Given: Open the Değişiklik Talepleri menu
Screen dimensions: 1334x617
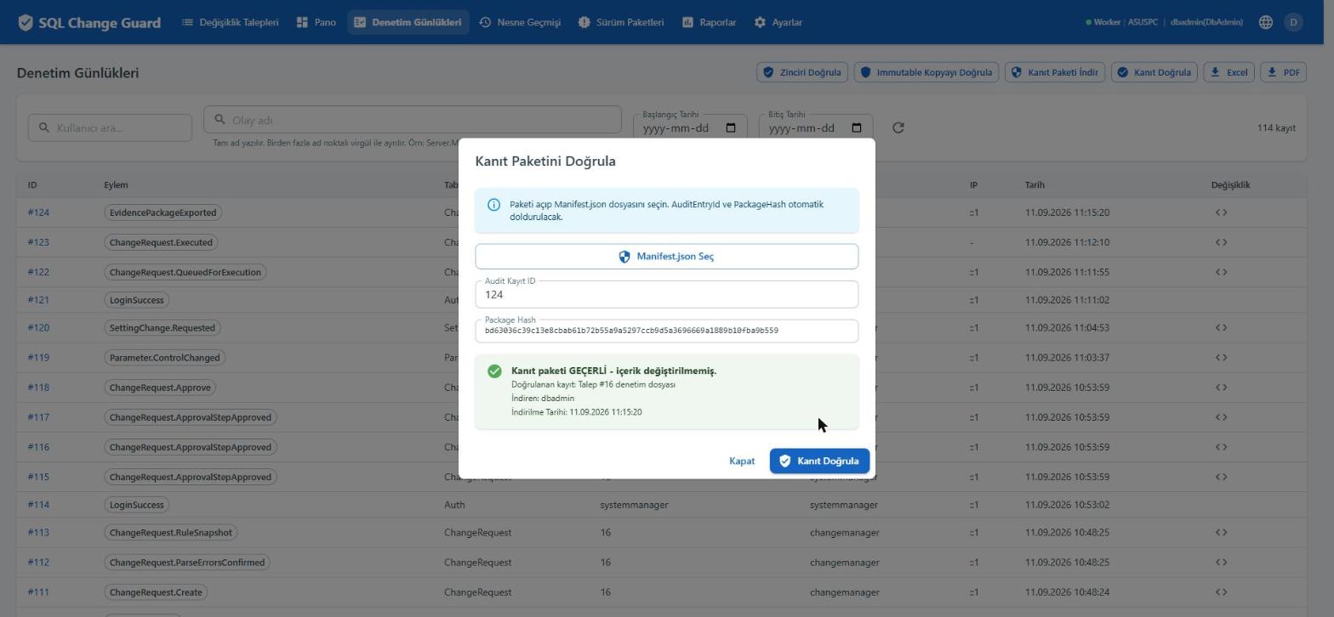Looking at the screenshot, I should (230, 22).
